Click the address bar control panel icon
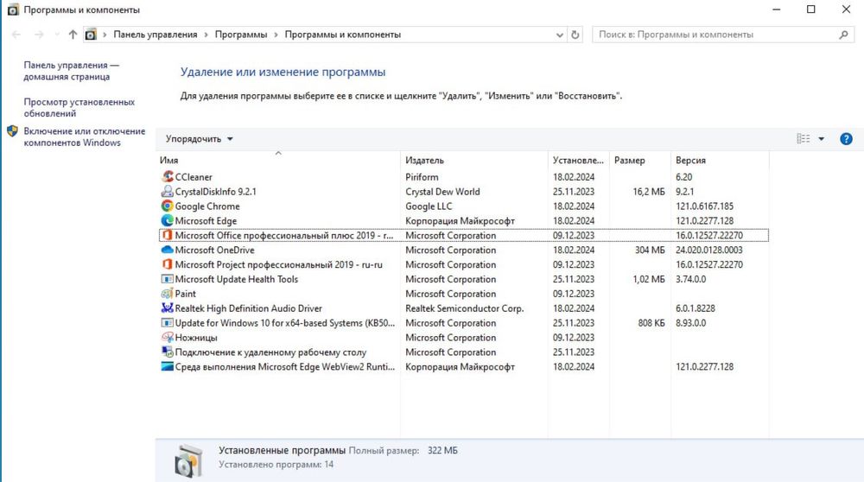Image resolution: width=864 pixels, height=482 pixels. (x=91, y=35)
